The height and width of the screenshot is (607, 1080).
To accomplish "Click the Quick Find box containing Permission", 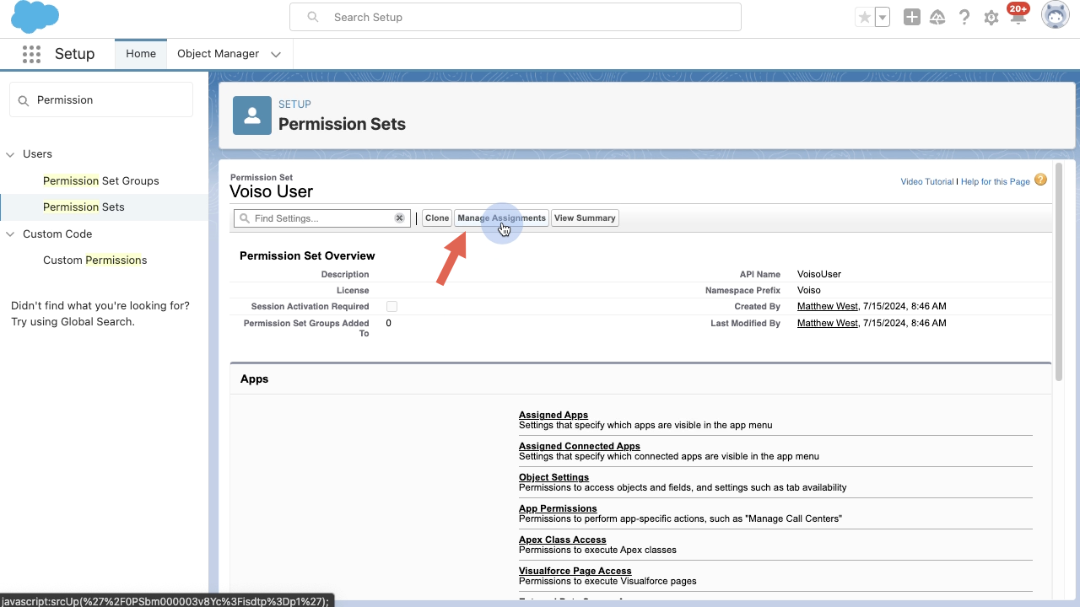I will pyautogui.click(x=101, y=99).
